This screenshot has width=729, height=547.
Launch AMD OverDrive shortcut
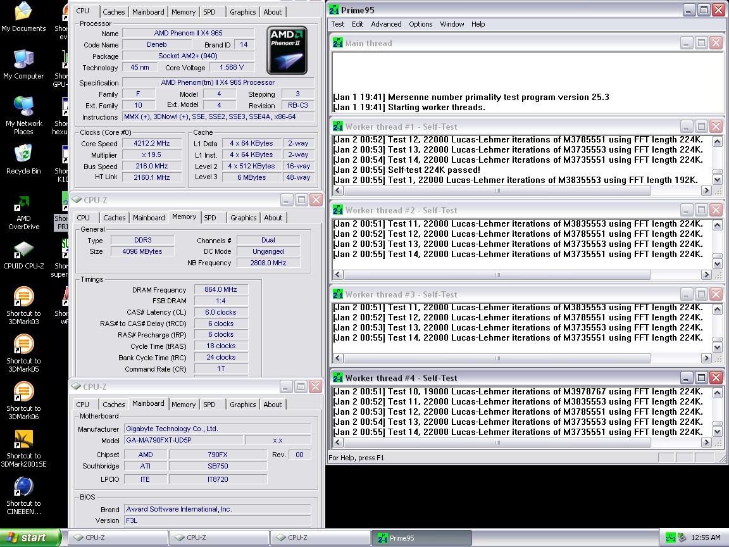pyautogui.click(x=23, y=213)
